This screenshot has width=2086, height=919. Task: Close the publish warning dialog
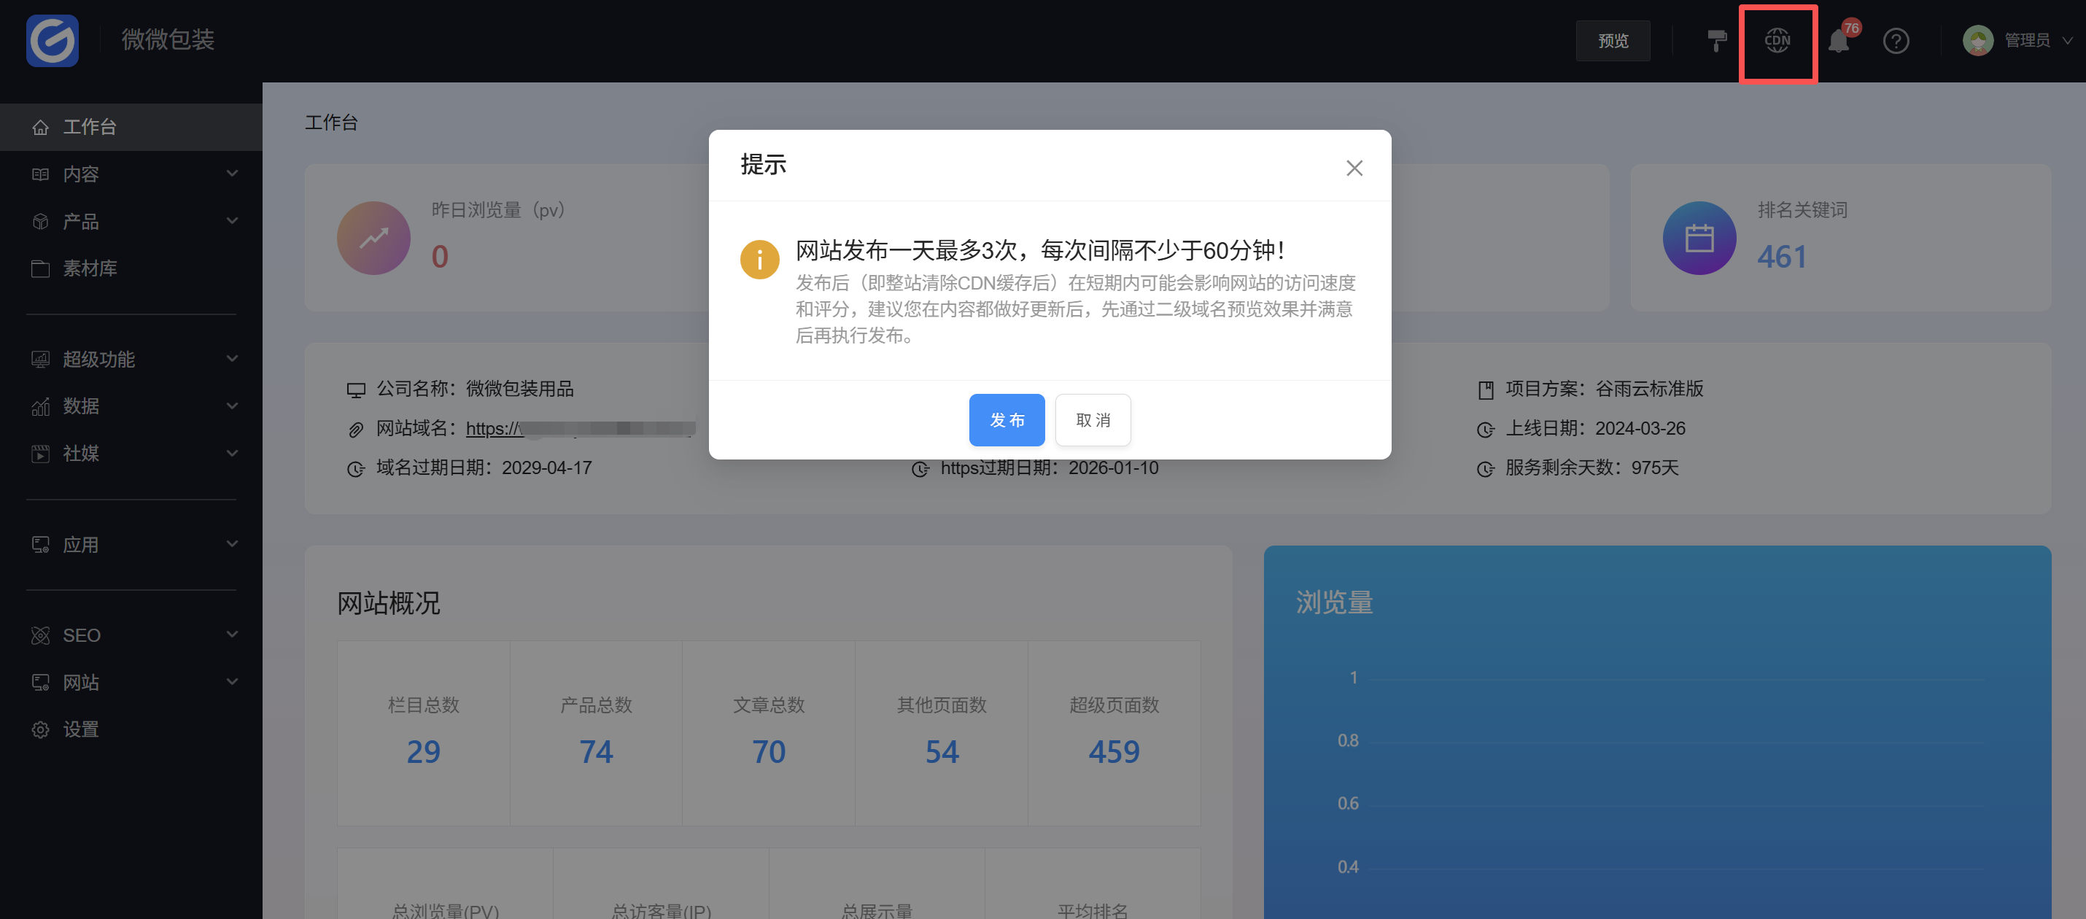[1354, 168]
